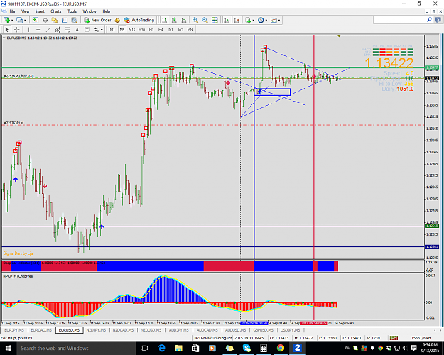Toggle Chart Shift button
The height and width of the screenshot is (355, 444).
237,20
